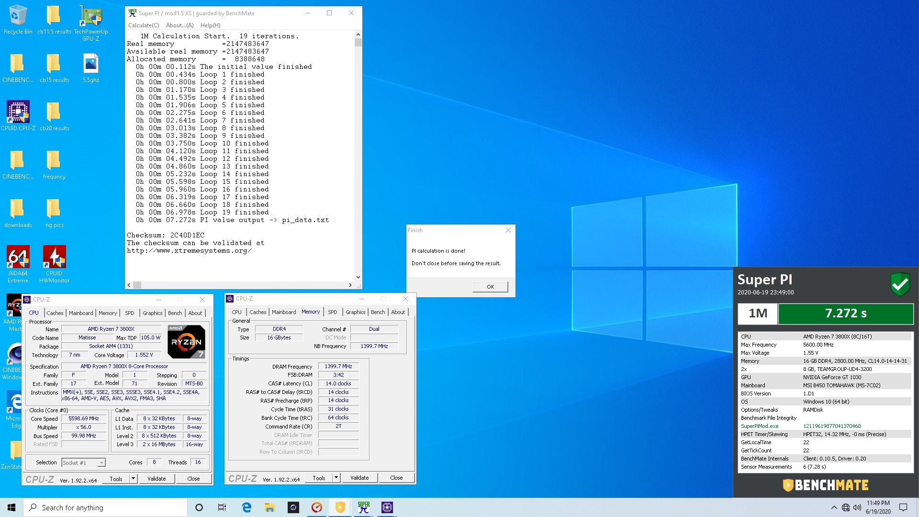Image resolution: width=919 pixels, height=517 pixels.
Task: Switch to Graphics tab in right CPU-Z window
Action: (356, 312)
